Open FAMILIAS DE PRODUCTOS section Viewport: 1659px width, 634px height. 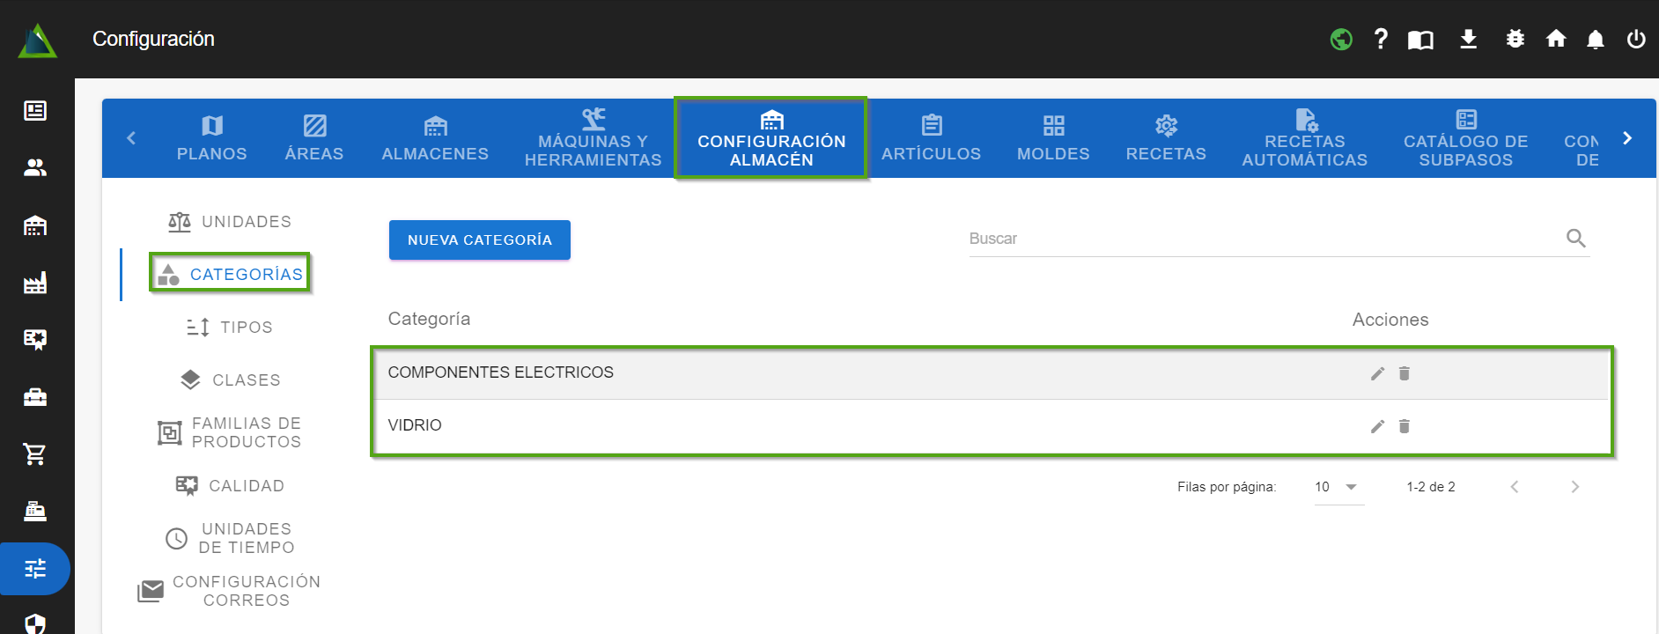(x=230, y=432)
